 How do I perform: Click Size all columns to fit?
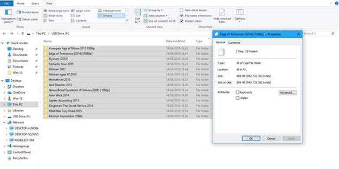tap(160, 21)
